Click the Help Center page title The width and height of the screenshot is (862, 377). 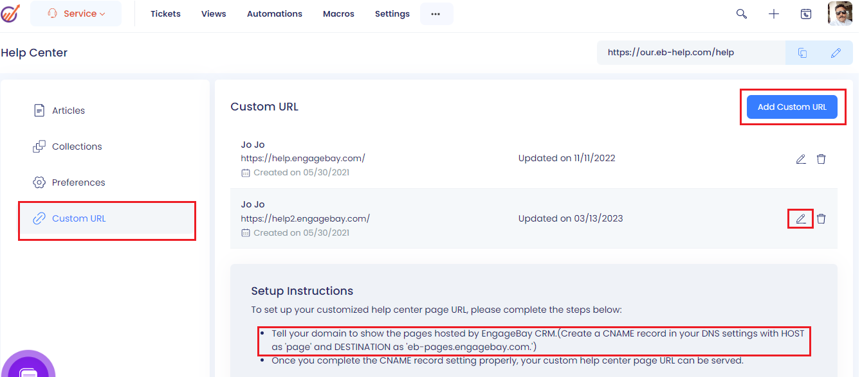click(34, 53)
